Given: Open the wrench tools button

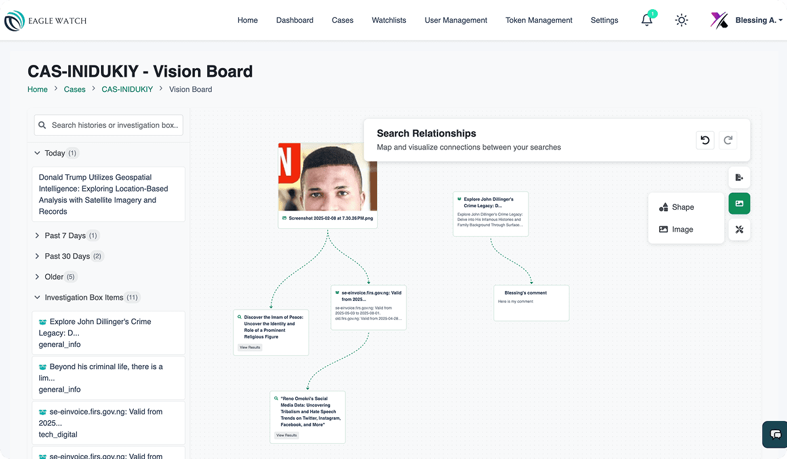Looking at the screenshot, I should [739, 229].
